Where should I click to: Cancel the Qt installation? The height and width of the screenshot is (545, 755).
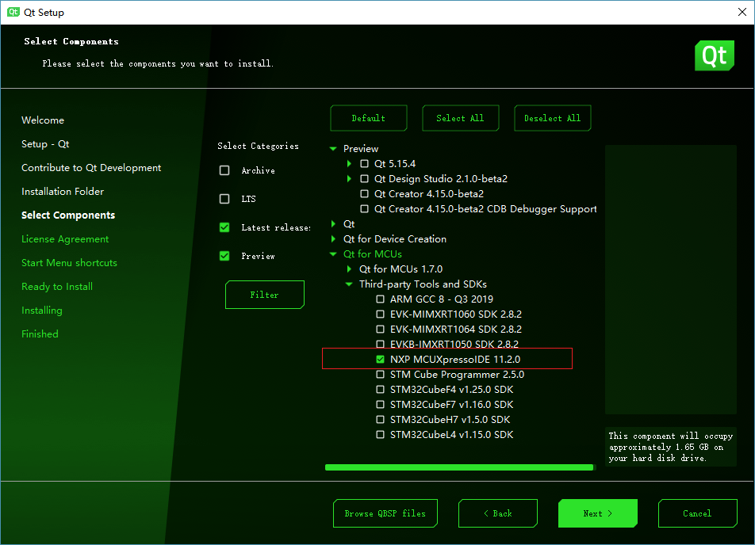point(697,513)
